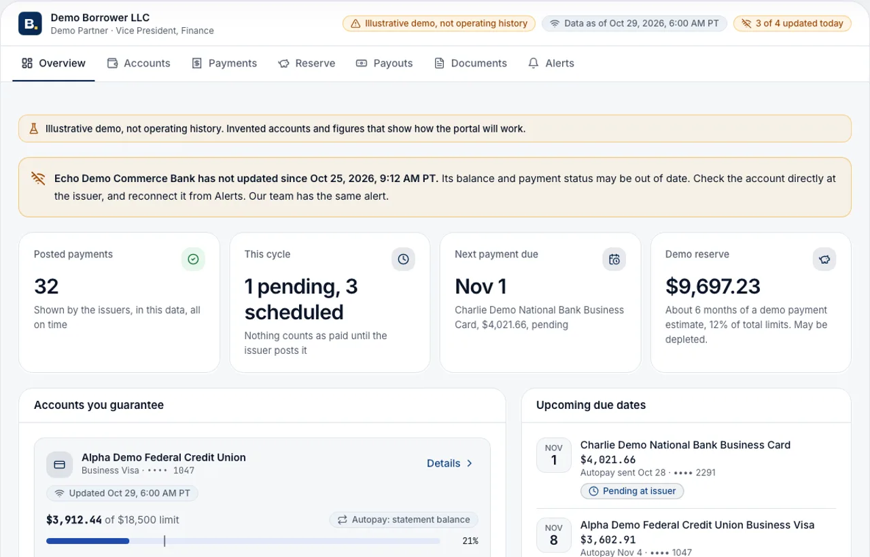Viewport: 870px width, 557px height.
Task: Click the $3,912.44 of $18,500 limit text
Action: pos(113,520)
